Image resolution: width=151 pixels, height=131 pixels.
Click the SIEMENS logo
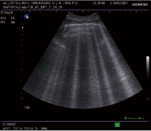click(x=140, y=4)
